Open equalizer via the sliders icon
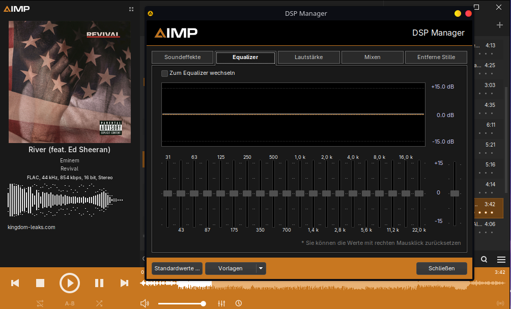This screenshot has height=309, width=511. [221, 303]
